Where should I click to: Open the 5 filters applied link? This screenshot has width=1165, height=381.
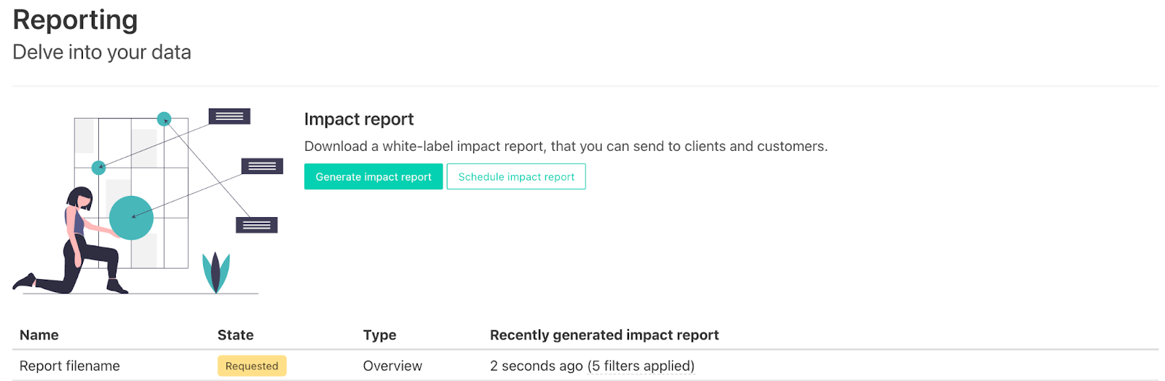641,366
